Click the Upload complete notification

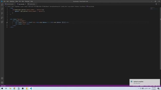(x=145, y=82)
